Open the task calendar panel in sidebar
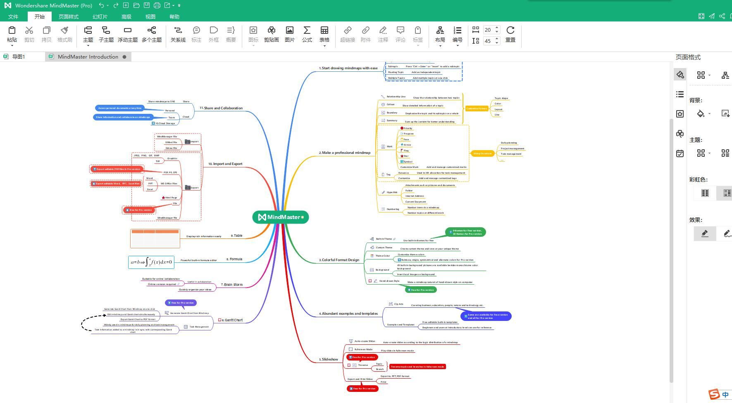 coord(680,153)
